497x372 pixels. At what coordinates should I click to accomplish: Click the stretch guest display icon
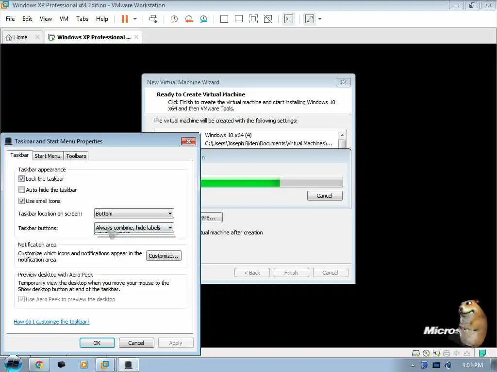(310, 19)
